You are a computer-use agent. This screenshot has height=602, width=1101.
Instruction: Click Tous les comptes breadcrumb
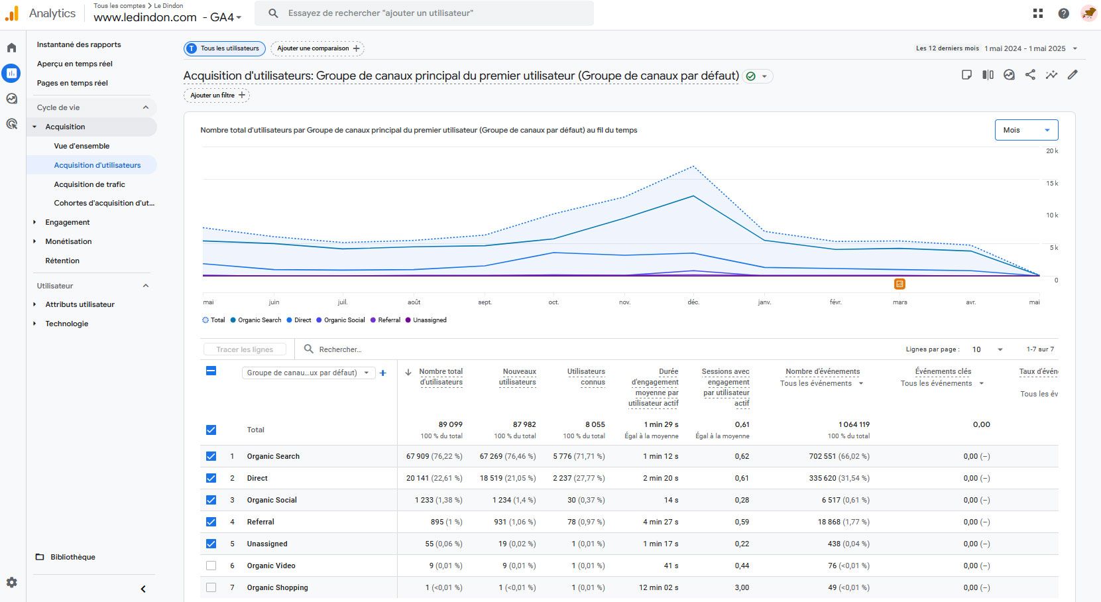click(x=119, y=5)
